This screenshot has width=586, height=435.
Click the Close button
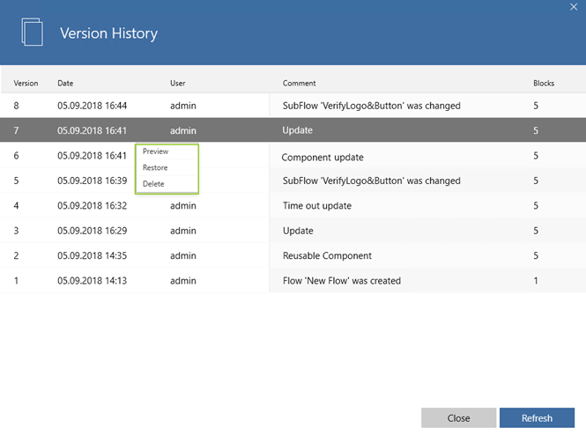[x=458, y=417]
